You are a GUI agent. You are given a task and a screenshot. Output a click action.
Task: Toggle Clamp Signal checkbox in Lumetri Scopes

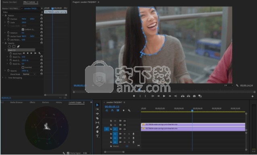click(68, 153)
